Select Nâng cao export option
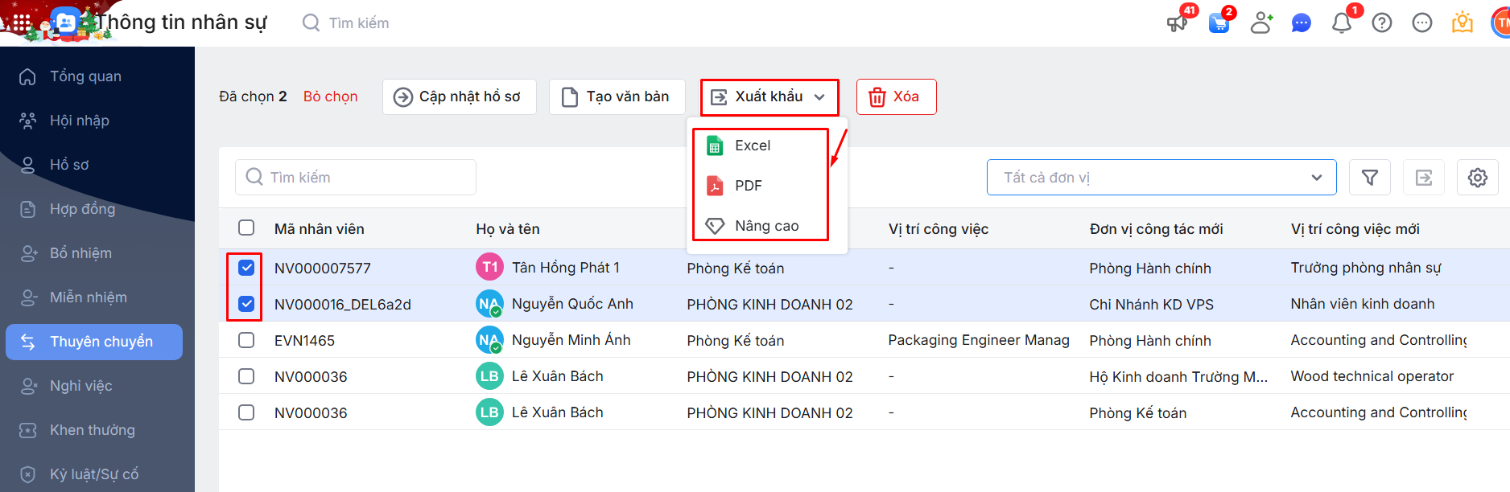The width and height of the screenshot is (1510, 492). click(766, 226)
